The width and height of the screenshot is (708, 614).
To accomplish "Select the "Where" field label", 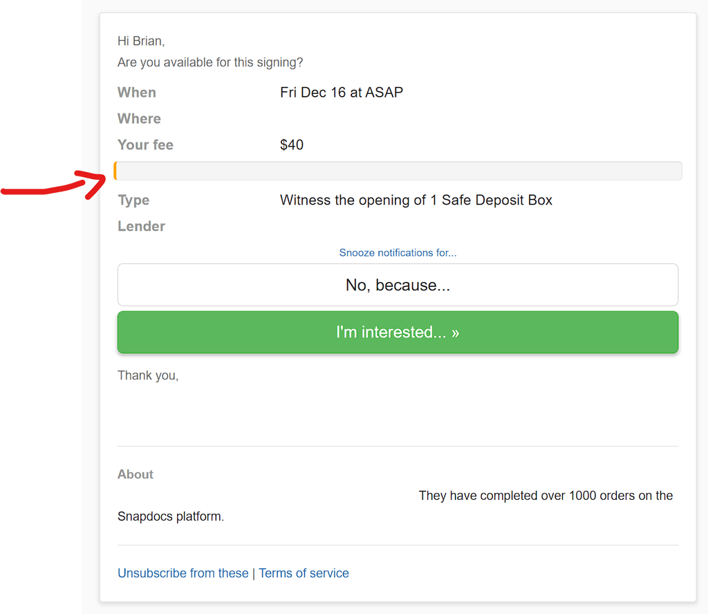I will click(139, 119).
